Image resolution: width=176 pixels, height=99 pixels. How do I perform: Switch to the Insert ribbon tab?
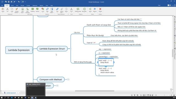(x=12, y=5)
